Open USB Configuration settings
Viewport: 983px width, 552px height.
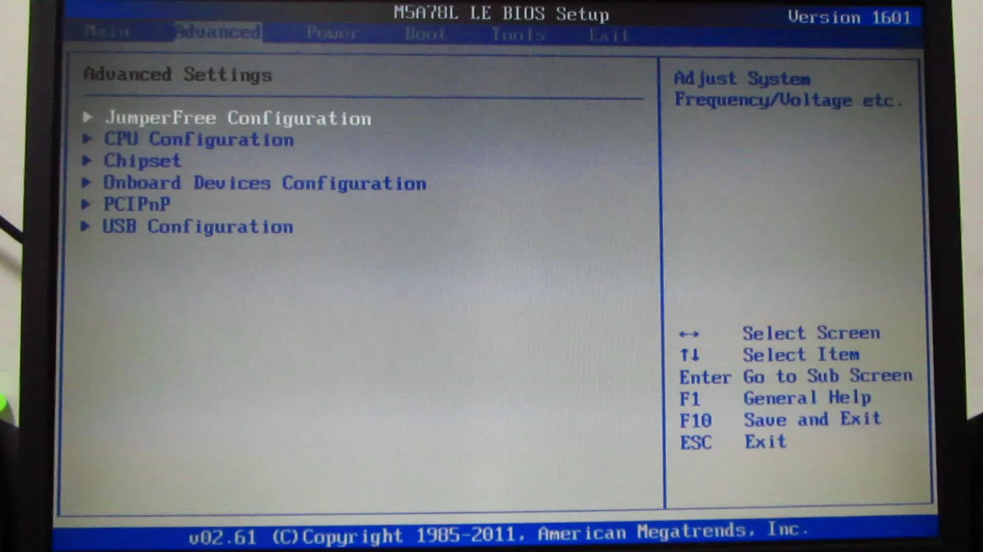199,226
